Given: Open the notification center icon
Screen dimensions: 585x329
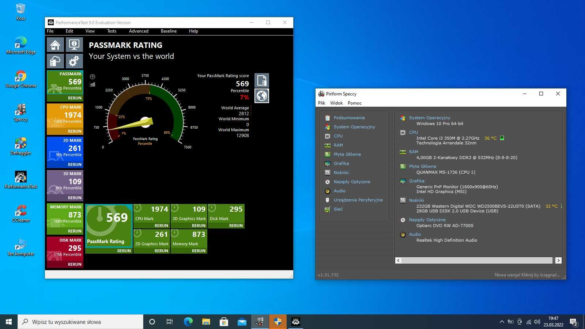Looking at the screenshot, I should 574,322.
